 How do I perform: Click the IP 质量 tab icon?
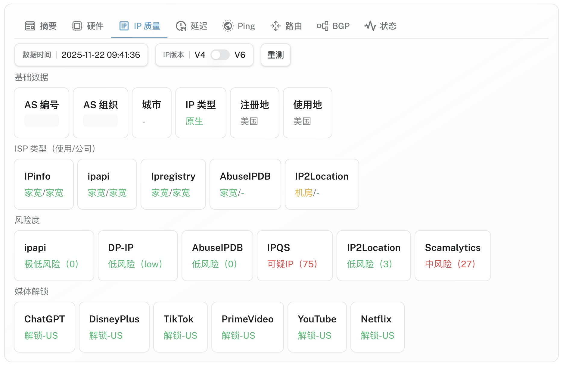(x=124, y=26)
